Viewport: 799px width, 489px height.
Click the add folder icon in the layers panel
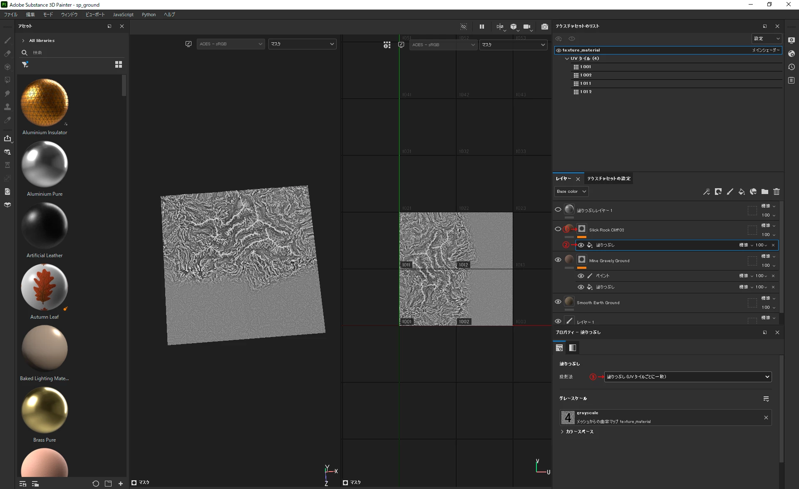click(x=764, y=192)
